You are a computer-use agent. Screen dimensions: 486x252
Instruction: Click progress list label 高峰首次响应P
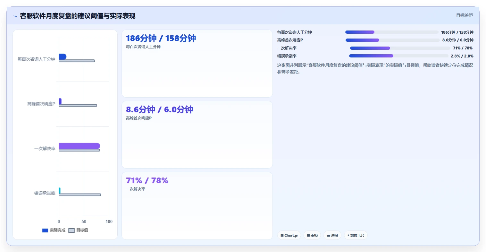290,40
